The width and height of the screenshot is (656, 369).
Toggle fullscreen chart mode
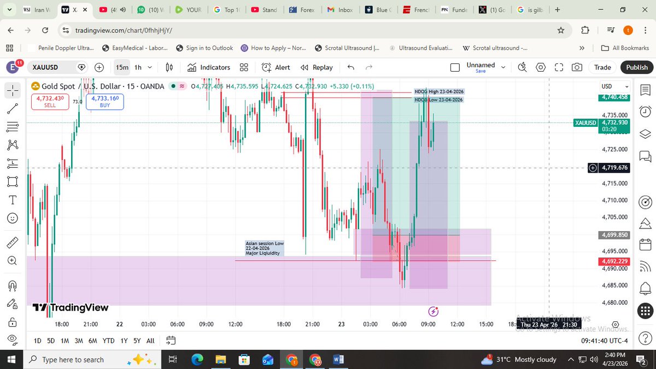[559, 67]
